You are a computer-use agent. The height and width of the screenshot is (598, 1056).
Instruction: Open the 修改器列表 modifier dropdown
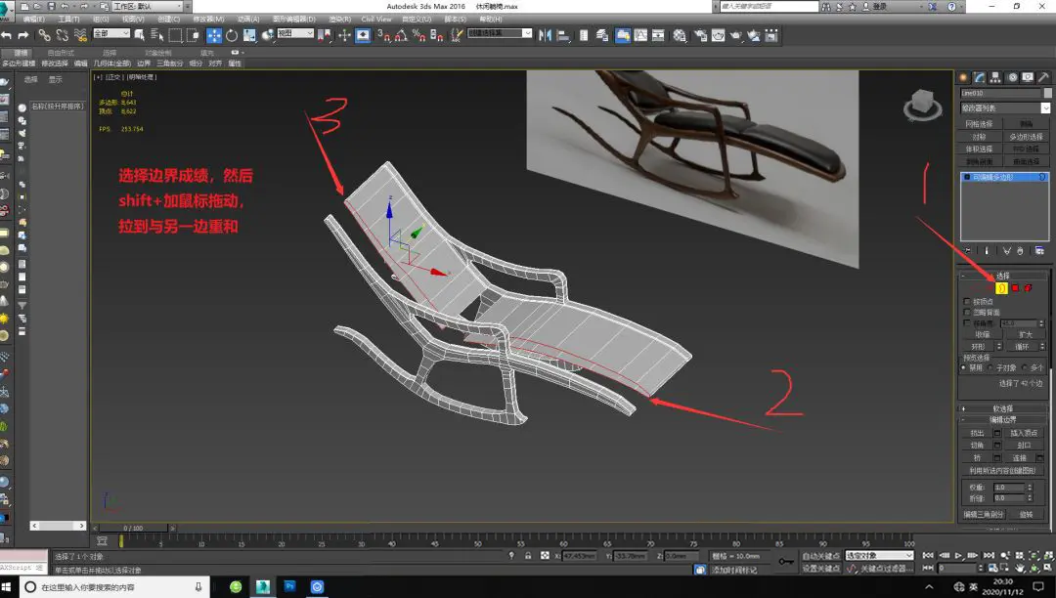point(1004,107)
